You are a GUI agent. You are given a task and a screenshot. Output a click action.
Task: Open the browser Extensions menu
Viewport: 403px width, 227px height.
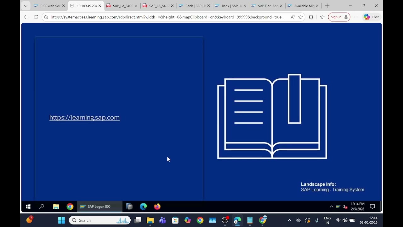pyautogui.click(x=311, y=17)
